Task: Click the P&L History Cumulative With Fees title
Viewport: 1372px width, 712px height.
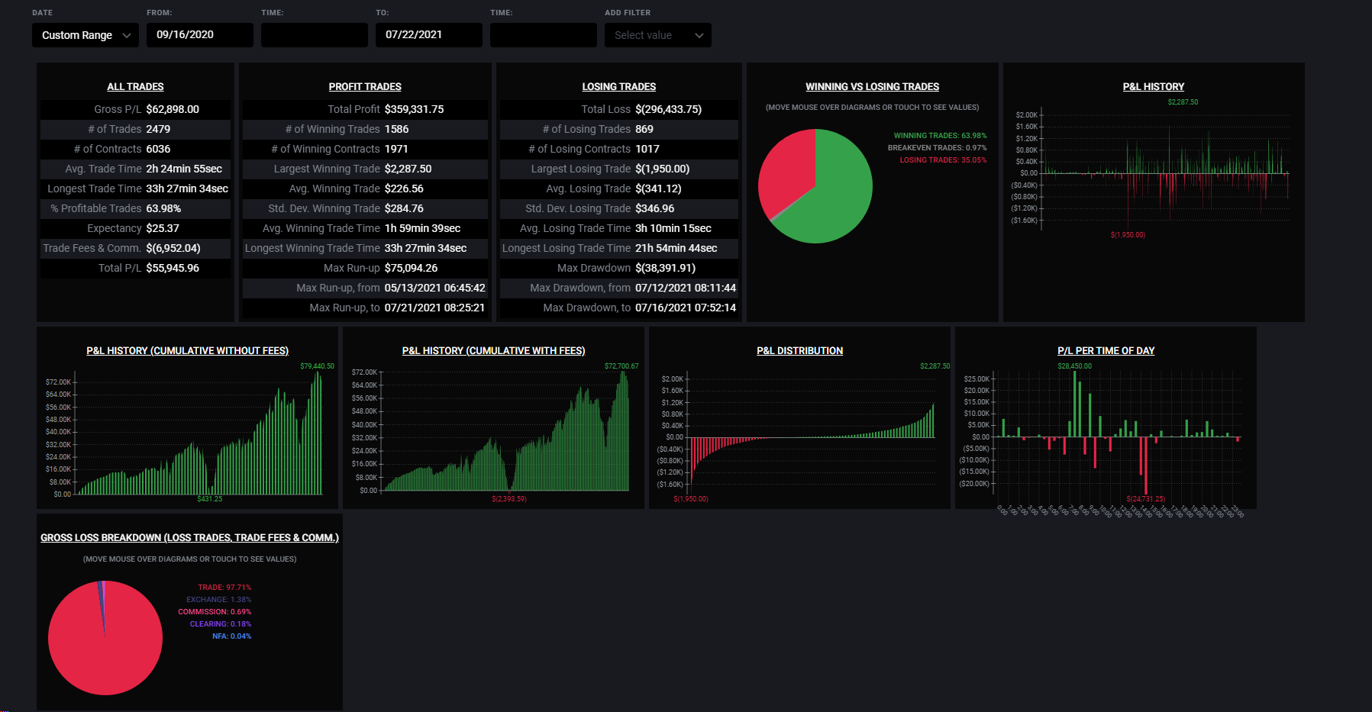Action: pos(494,351)
